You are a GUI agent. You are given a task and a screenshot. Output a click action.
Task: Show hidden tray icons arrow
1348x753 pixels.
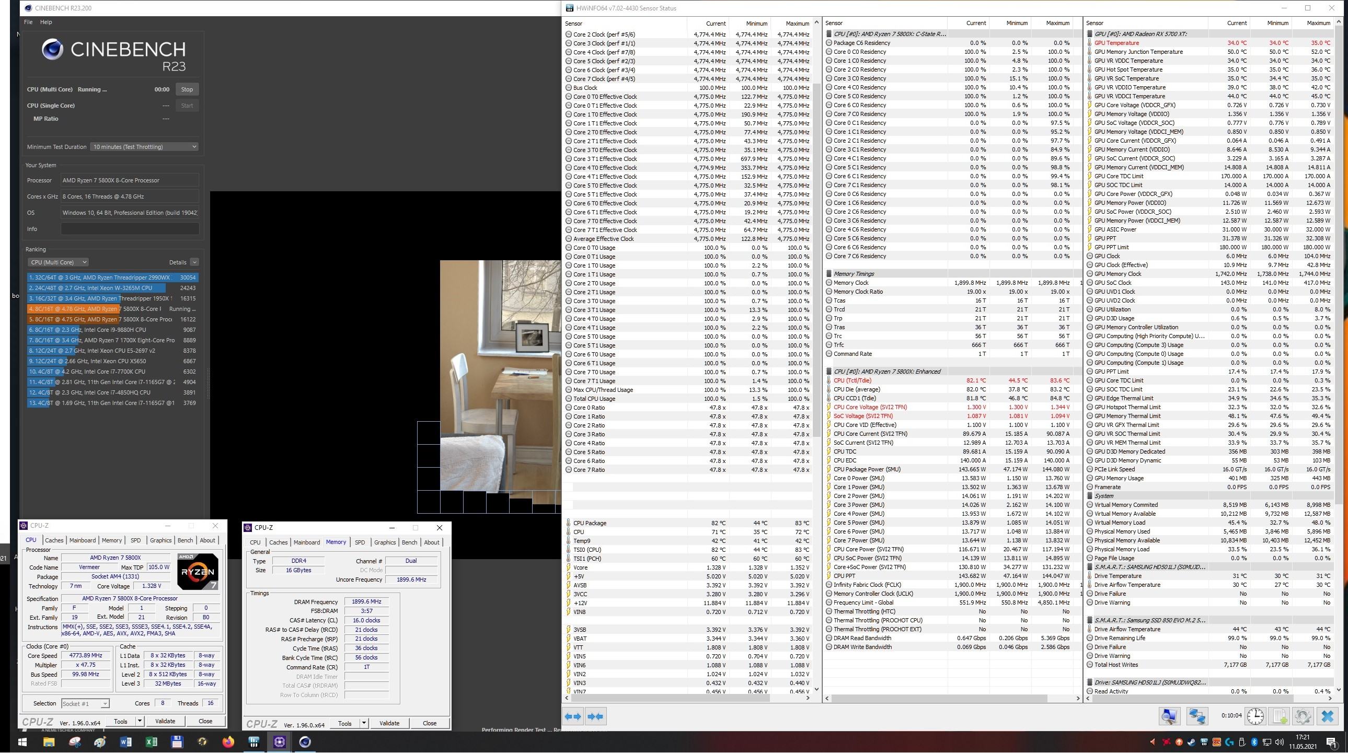tap(1153, 742)
